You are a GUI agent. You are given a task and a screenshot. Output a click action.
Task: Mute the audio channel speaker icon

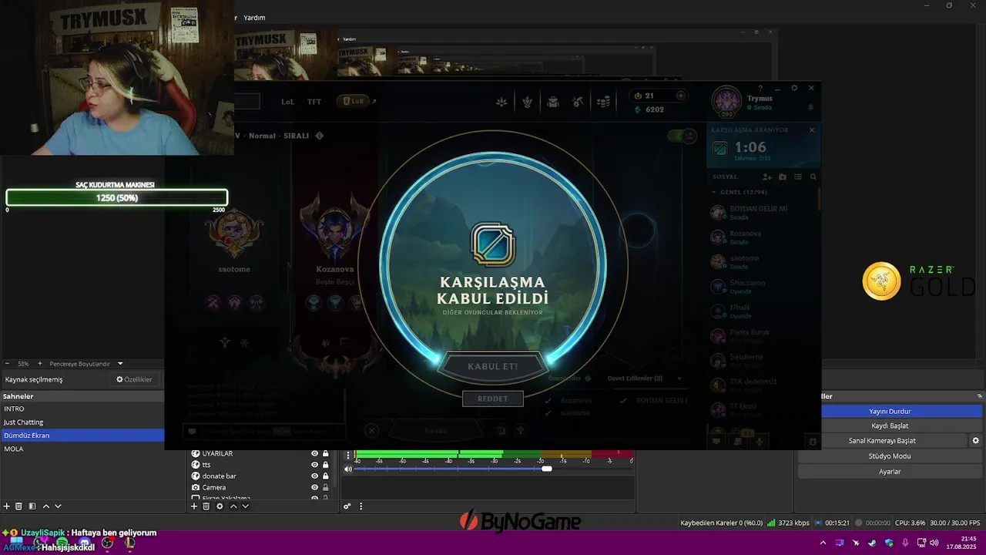point(348,469)
